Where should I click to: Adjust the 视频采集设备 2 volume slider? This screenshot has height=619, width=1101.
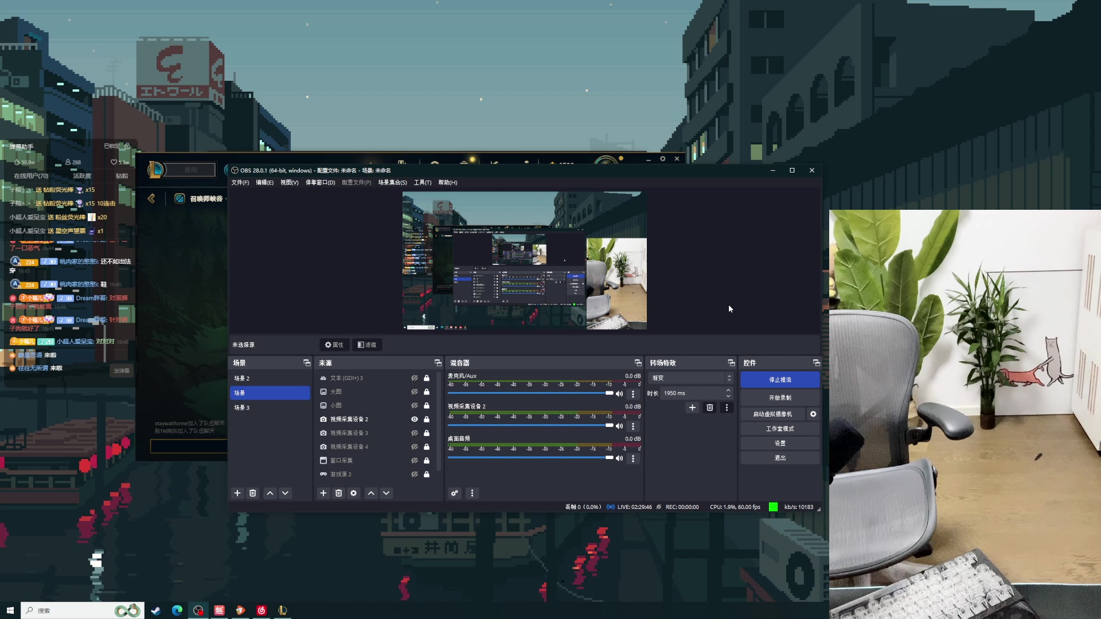point(530,425)
